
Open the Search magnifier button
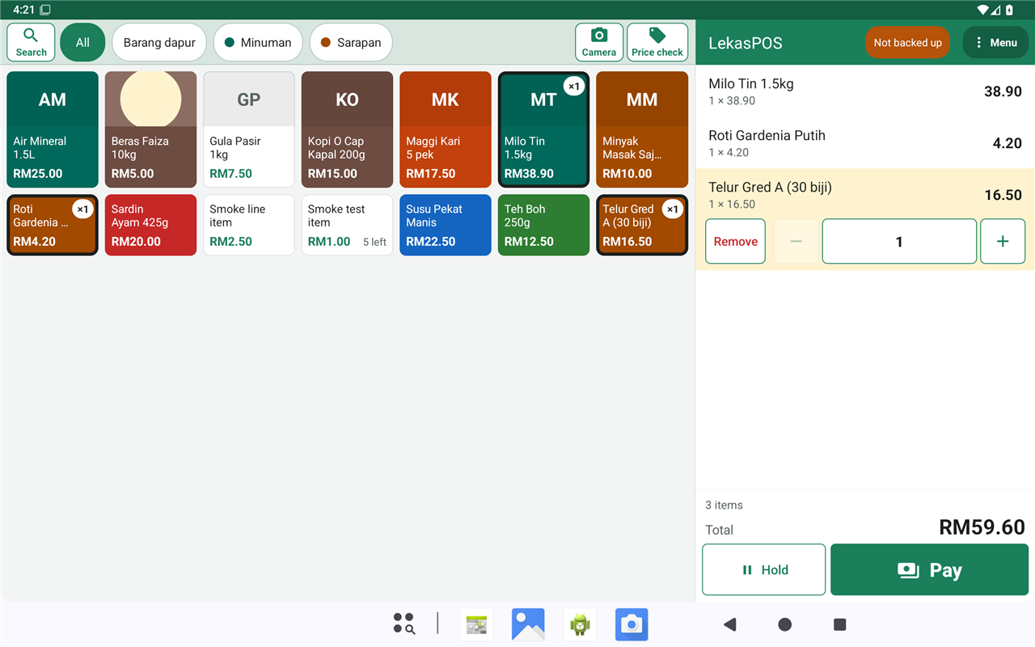coord(31,42)
